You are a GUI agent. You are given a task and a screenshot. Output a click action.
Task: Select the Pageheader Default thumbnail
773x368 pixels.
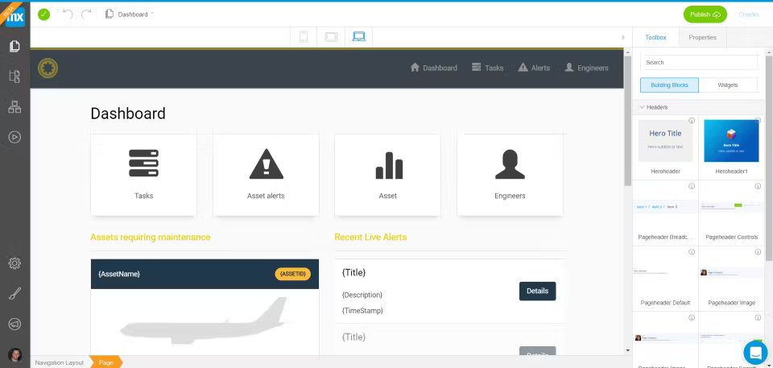point(665,272)
